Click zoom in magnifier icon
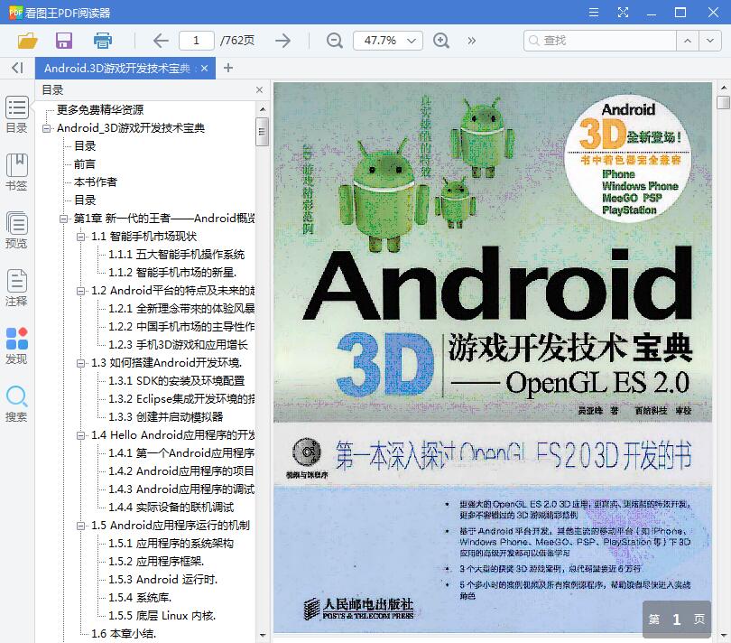Image resolution: width=731 pixels, height=643 pixels. coord(441,41)
